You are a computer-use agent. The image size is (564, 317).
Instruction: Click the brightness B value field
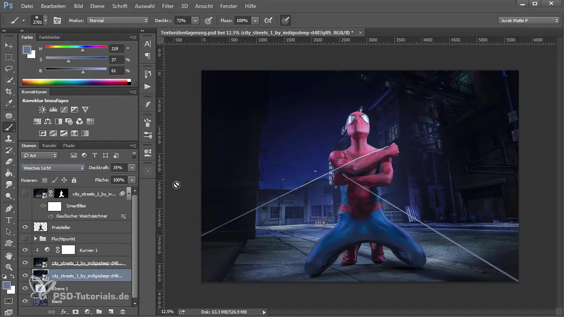click(x=117, y=70)
